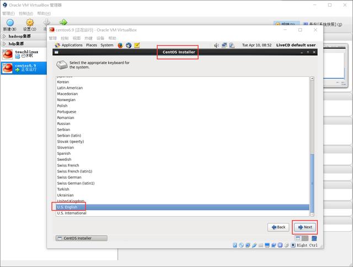353x267 pixels.
Task: Switch to the first workspace in bottom panel
Action: click(298, 238)
